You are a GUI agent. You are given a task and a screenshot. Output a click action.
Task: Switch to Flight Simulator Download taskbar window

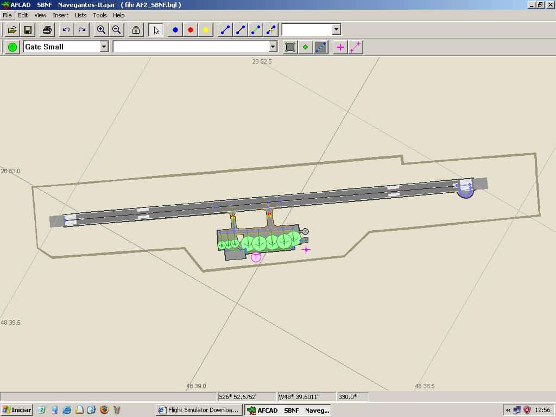199,410
